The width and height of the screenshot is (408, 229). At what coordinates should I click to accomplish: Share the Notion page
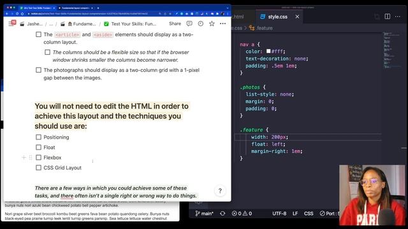click(x=175, y=24)
